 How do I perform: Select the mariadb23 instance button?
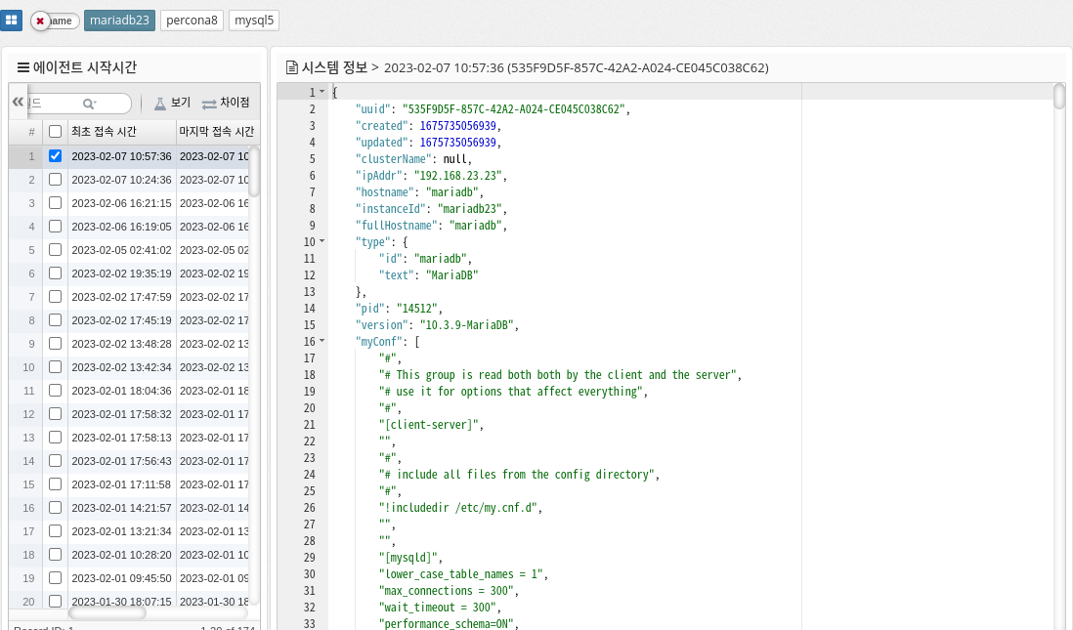(119, 21)
